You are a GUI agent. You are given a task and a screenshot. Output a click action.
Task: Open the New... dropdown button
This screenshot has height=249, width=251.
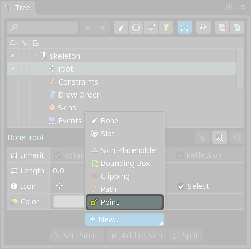pyautogui.click(x=125, y=219)
